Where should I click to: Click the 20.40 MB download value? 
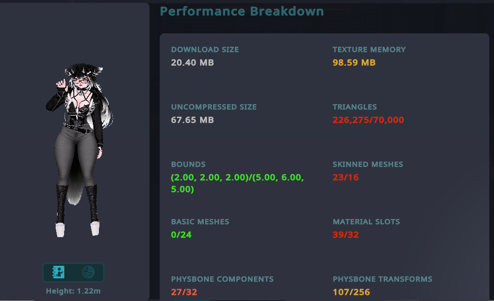point(192,63)
